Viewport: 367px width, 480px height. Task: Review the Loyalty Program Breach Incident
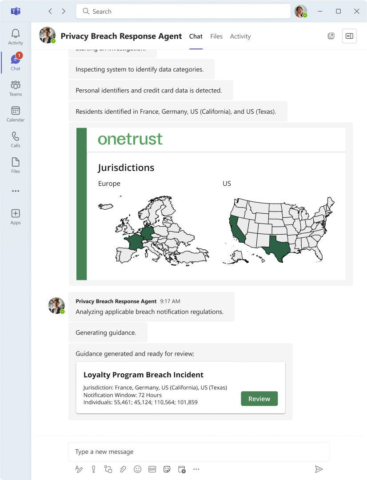259,399
